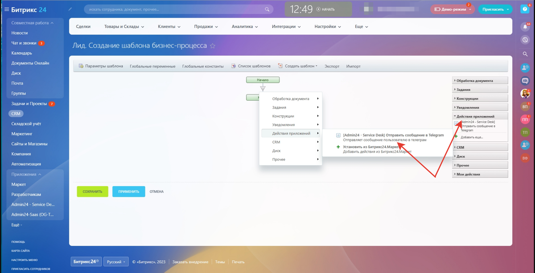Open Обработка документа context menu item

291,99
